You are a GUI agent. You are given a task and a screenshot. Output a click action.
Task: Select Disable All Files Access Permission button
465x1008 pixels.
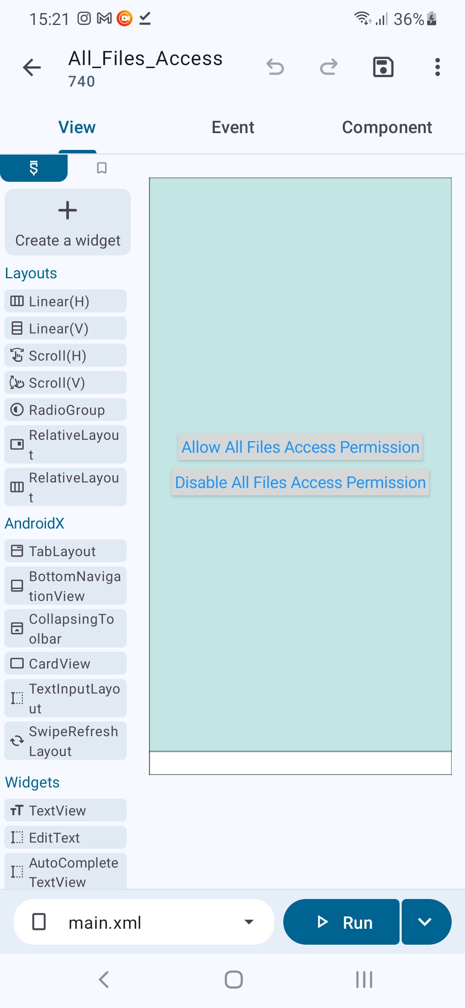pyautogui.click(x=301, y=482)
